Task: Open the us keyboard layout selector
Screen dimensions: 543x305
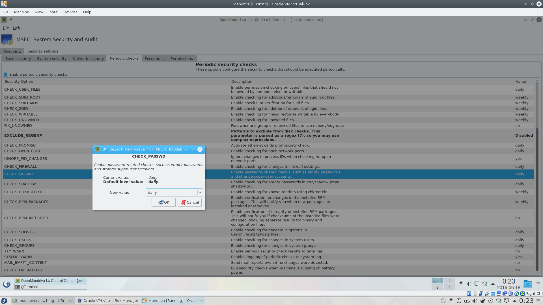Action: coord(467,301)
